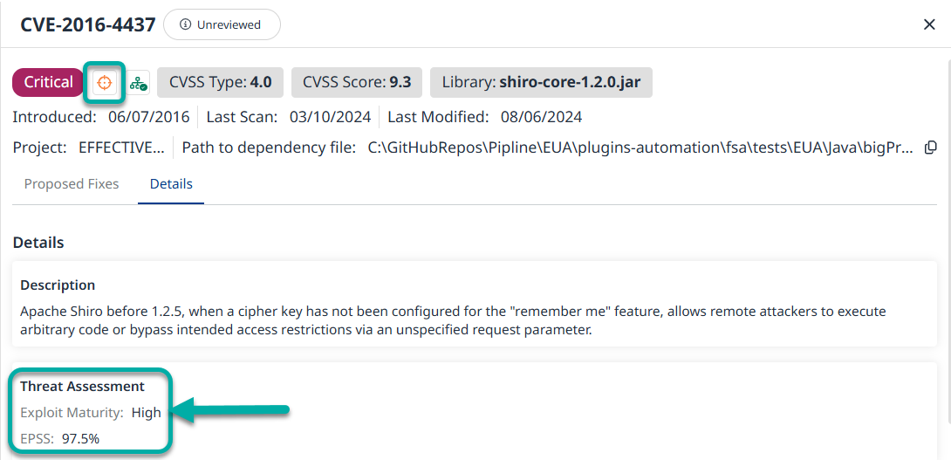
Task: Click the shiro-core-1.2.0.jar library chip
Action: pos(541,83)
